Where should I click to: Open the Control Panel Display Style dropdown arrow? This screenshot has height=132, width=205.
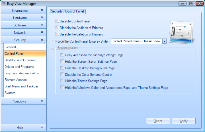[165, 41]
